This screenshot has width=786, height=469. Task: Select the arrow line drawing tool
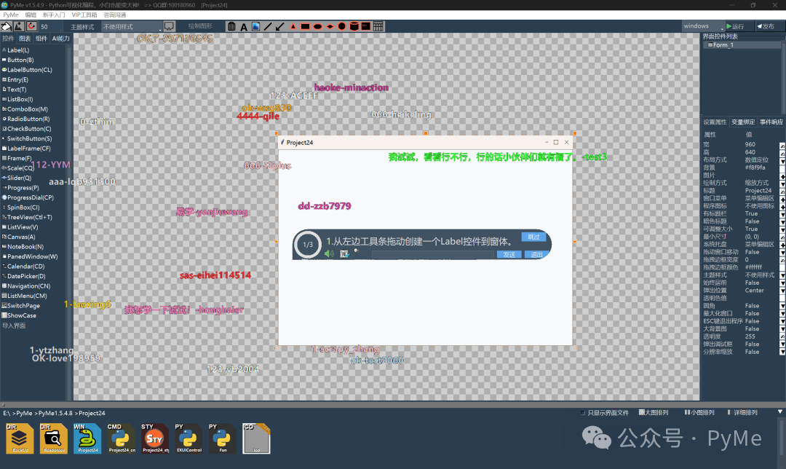280,27
